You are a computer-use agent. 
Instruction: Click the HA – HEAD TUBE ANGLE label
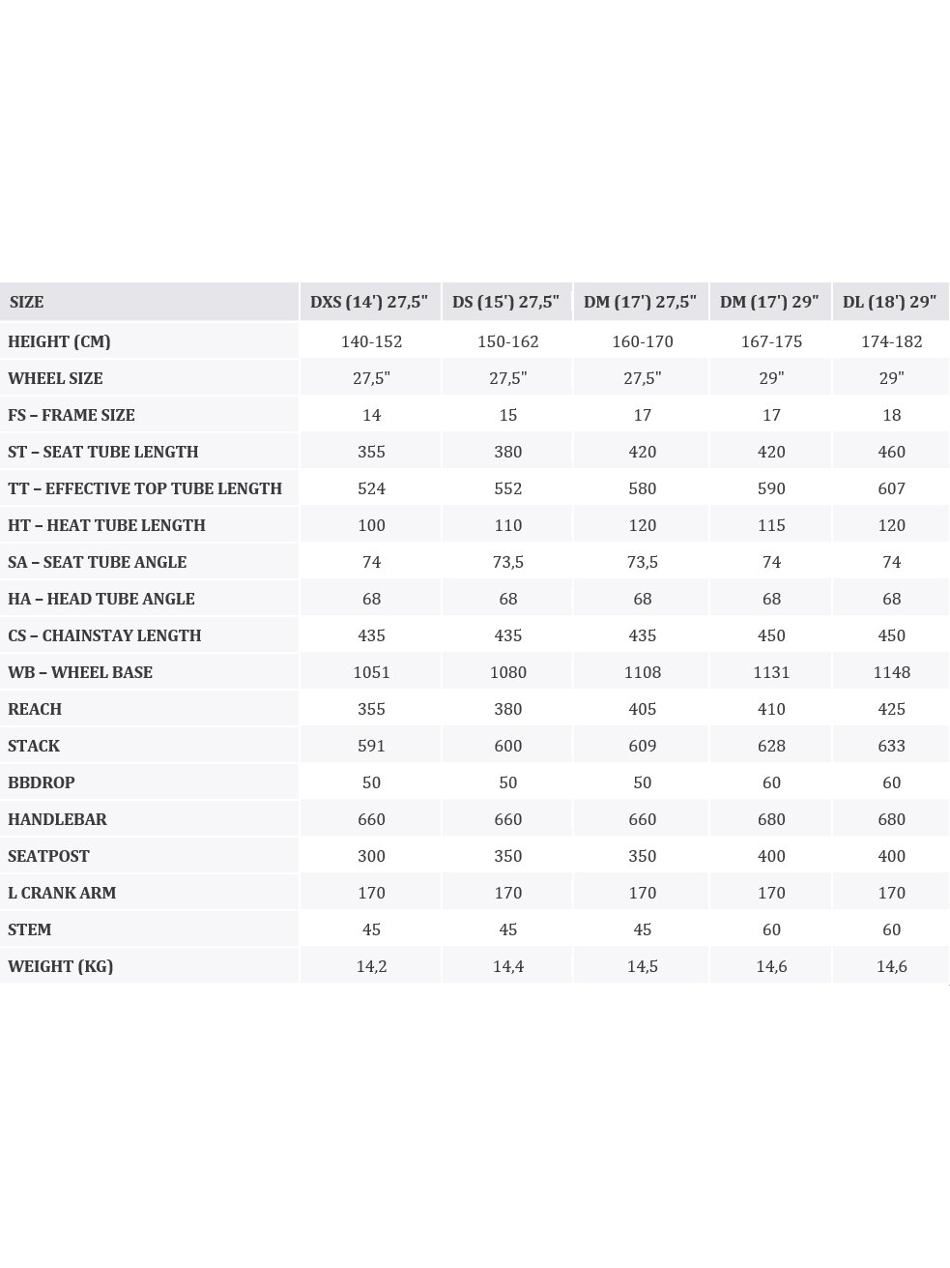(x=101, y=599)
